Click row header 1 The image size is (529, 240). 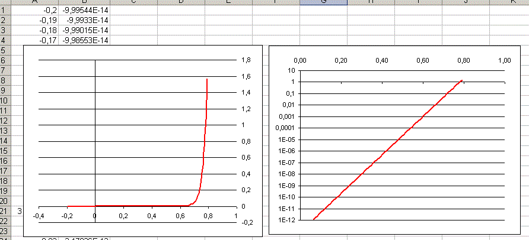[x=4, y=10]
